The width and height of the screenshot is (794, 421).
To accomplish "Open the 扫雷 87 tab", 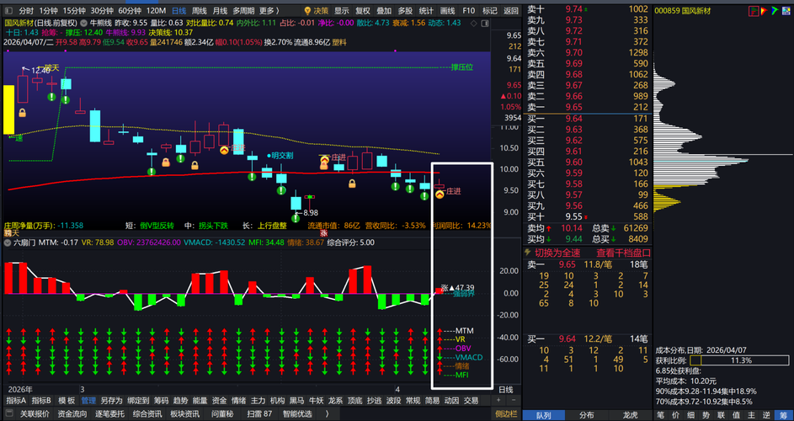I will (x=259, y=414).
